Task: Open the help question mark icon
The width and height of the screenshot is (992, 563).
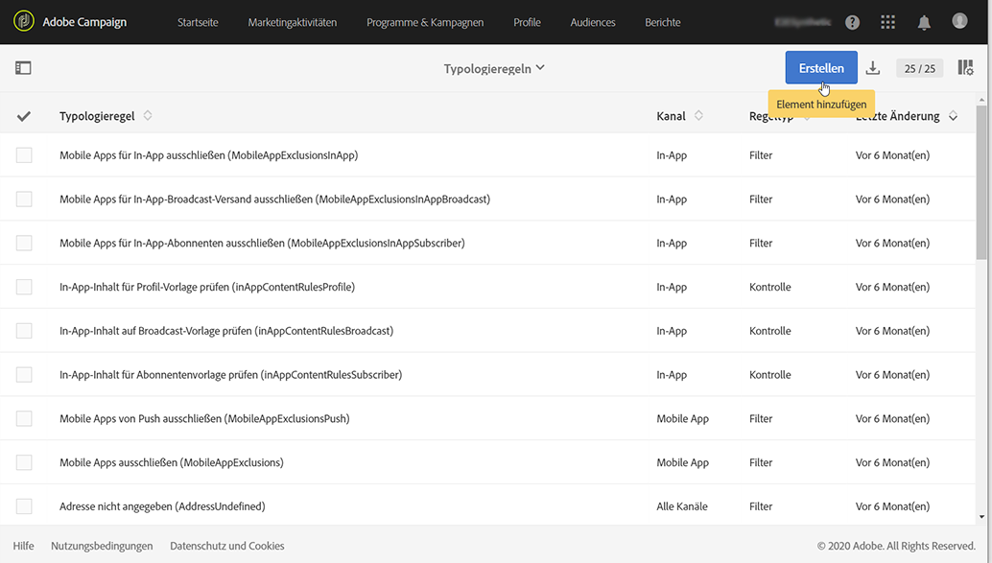Action: [852, 22]
